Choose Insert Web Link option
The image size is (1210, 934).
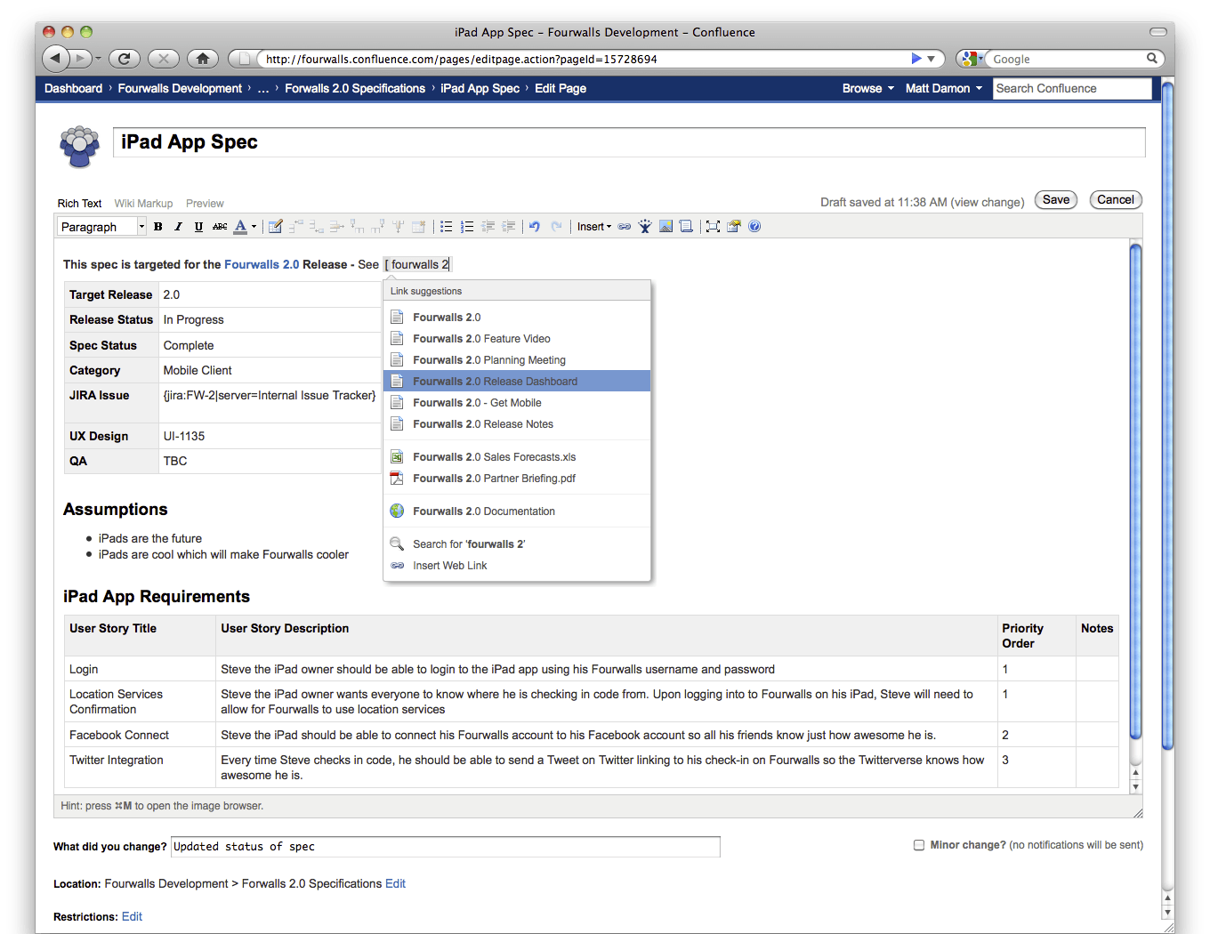pyautogui.click(x=517, y=566)
